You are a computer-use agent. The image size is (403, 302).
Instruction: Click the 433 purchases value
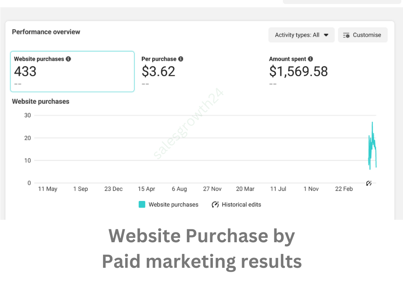[25, 72]
